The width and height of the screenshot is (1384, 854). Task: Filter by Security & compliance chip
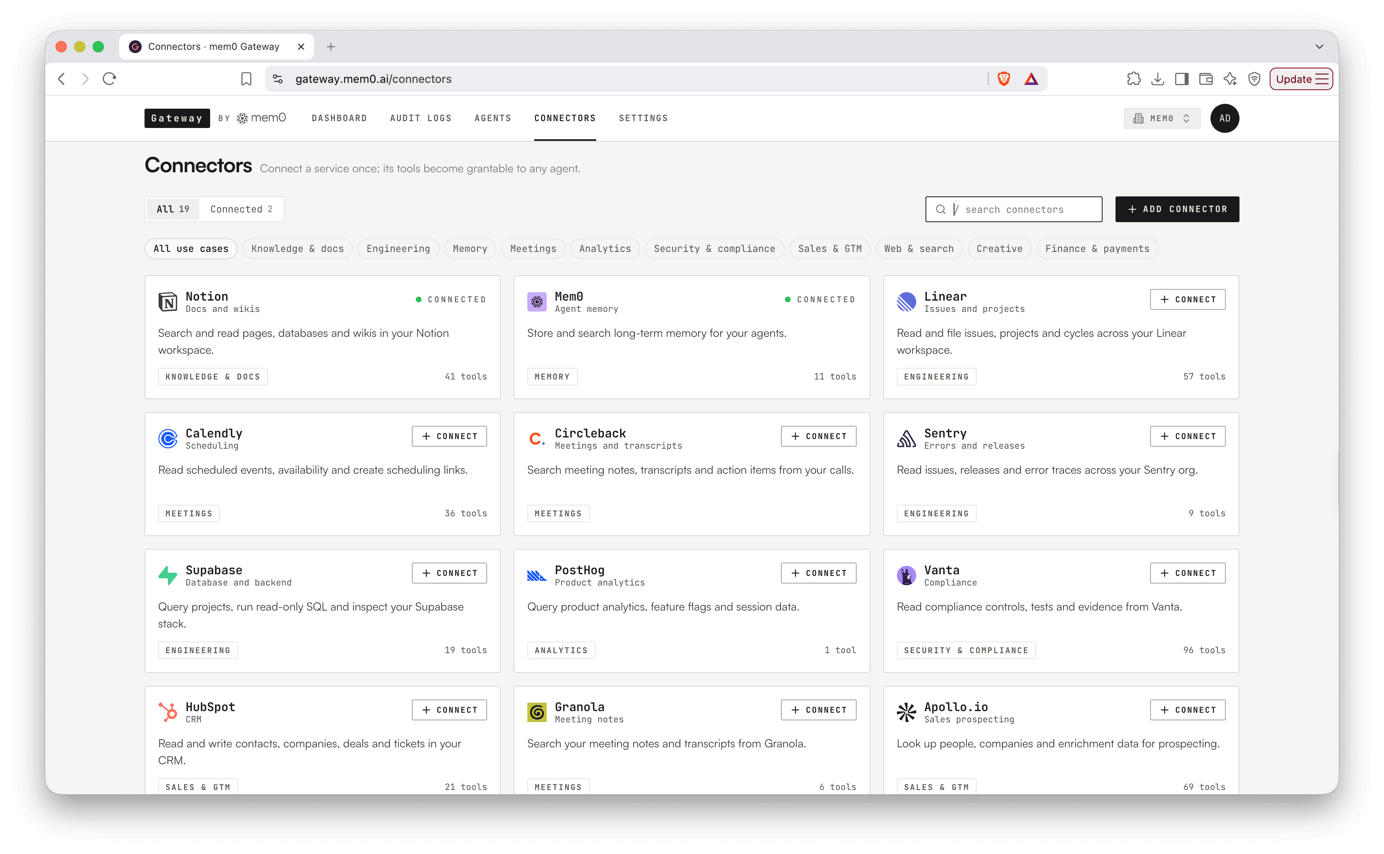715,249
